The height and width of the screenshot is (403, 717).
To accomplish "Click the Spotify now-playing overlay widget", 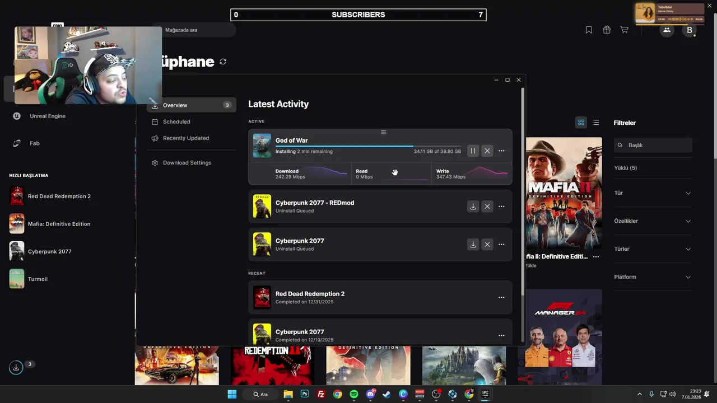I will (670, 13).
